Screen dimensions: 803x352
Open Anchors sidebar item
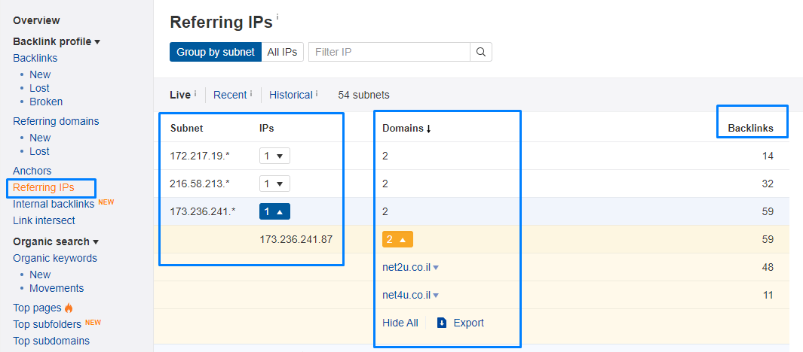coord(32,171)
